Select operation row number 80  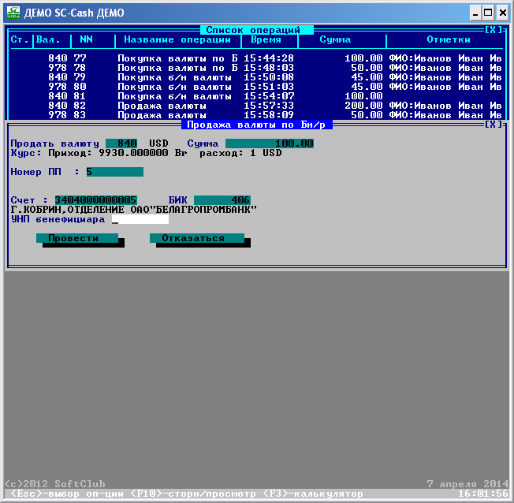256,87
